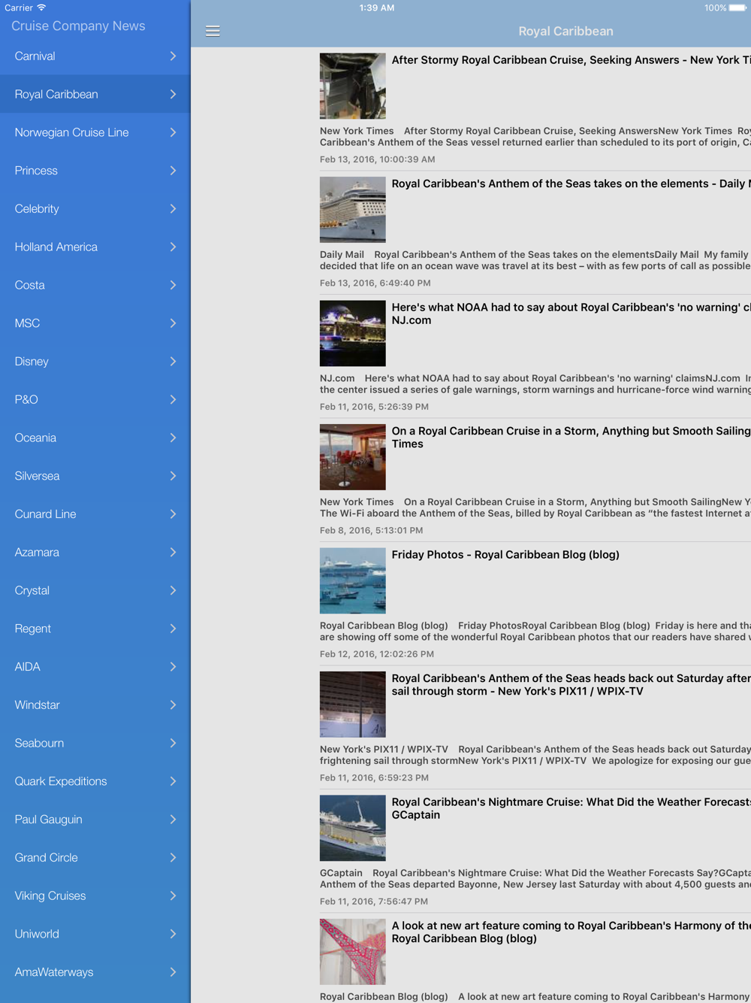This screenshot has height=1003, width=751.
Task: Open 'Friday Photos - Royal Caribbean Blog' headline
Action: 505,555
